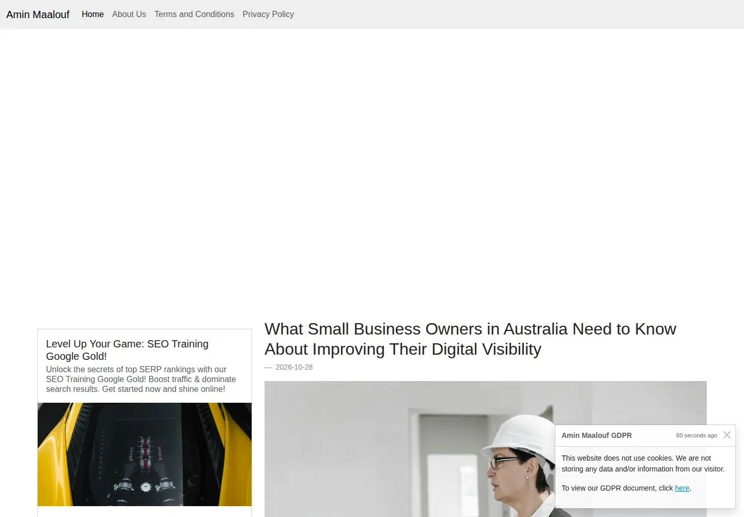Open the Small Business Owners article title

click(470, 339)
